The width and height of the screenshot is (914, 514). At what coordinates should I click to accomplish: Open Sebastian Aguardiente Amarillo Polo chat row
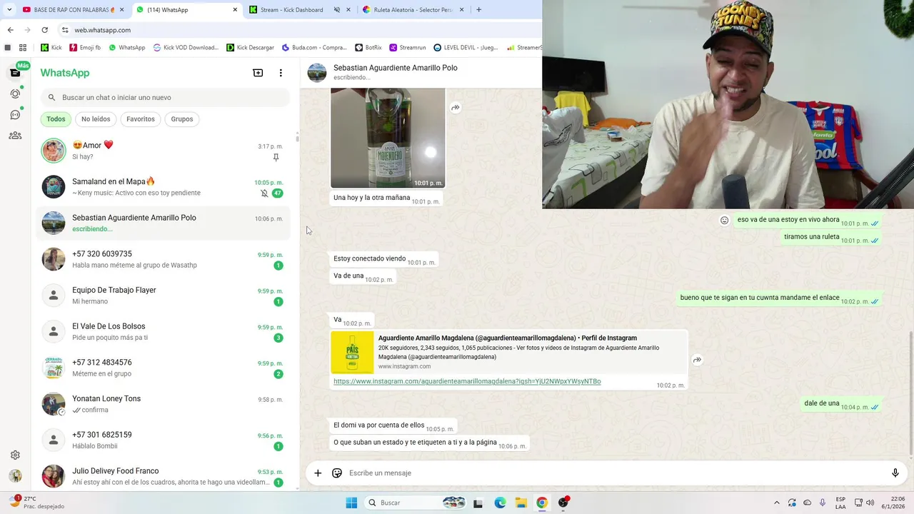(x=163, y=223)
